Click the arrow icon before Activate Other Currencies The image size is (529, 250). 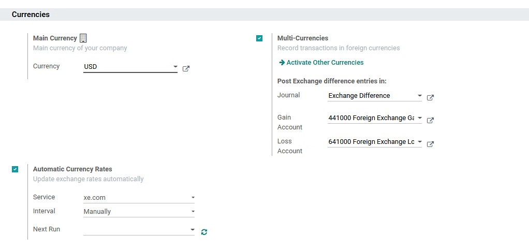point(282,62)
